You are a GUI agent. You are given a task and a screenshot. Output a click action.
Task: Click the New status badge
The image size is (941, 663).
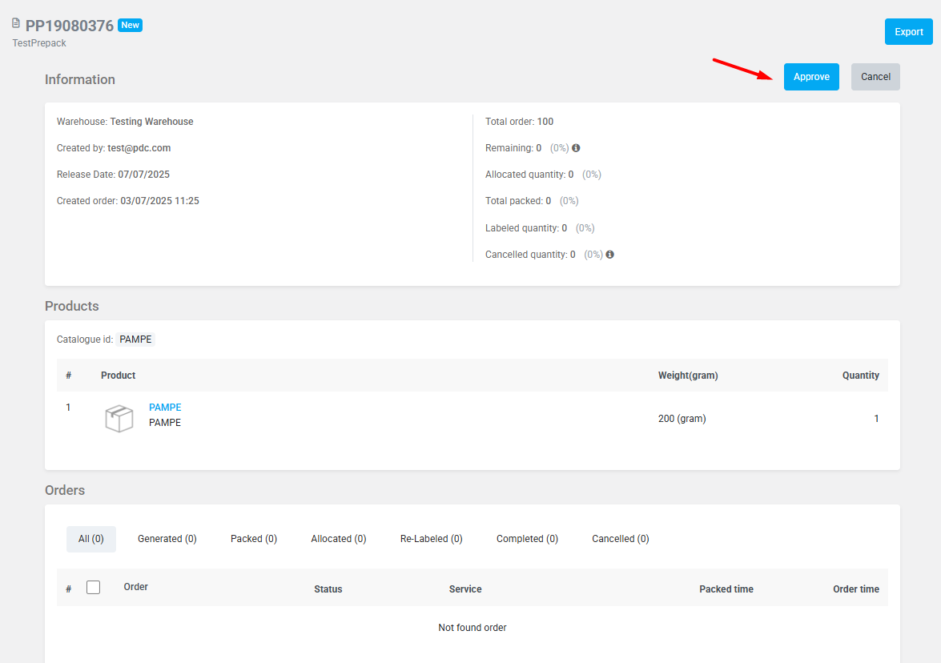point(130,25)
